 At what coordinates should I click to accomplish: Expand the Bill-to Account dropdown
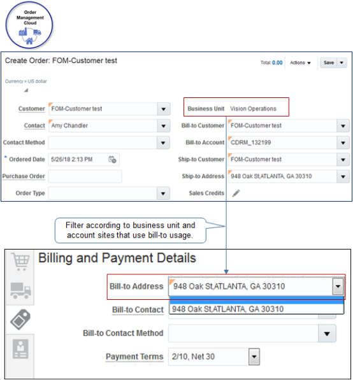pyautogui.click(x=343, y=143)
